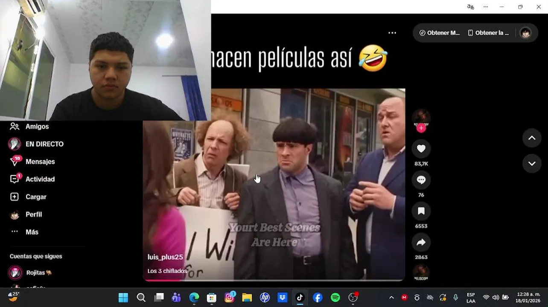Open luis_plus25 username link

[x=165, y=257]
